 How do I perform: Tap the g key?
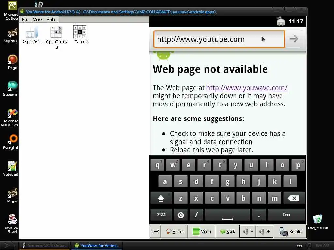227,182
